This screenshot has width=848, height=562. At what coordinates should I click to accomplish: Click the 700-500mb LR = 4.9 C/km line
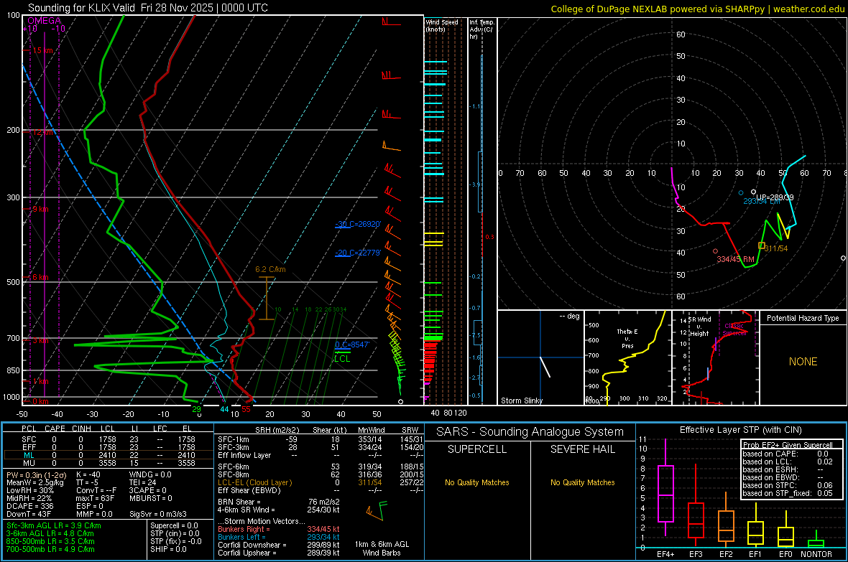pyautogui.click(x=50, y=549)
